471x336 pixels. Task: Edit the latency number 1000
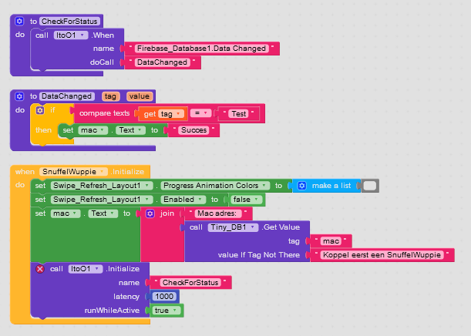click(164, 297)
